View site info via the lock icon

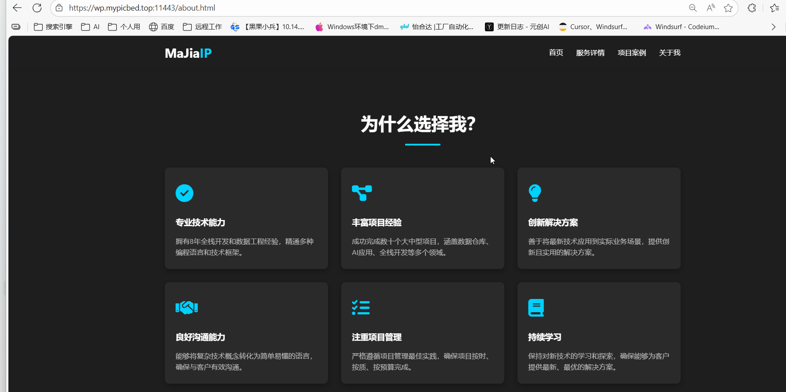(59, 8)
